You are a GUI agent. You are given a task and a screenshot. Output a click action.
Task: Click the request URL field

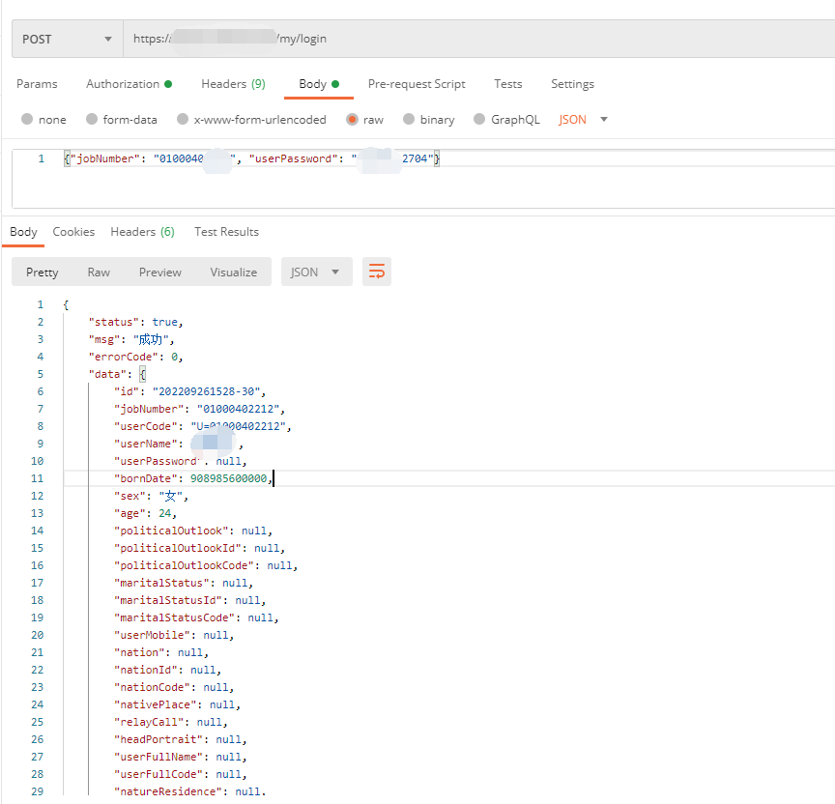478,39
